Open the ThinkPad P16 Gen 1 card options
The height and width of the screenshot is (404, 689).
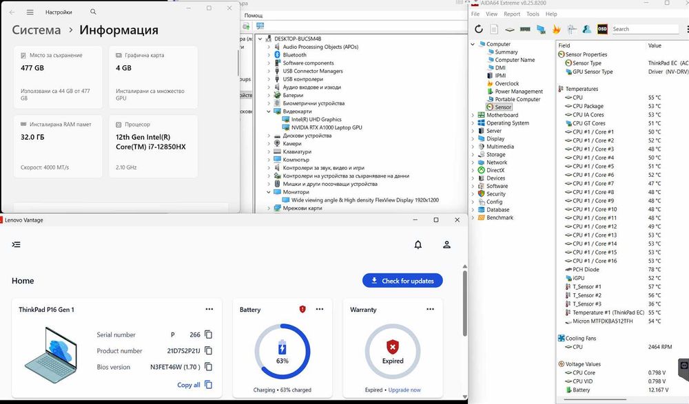click(209, 309)
